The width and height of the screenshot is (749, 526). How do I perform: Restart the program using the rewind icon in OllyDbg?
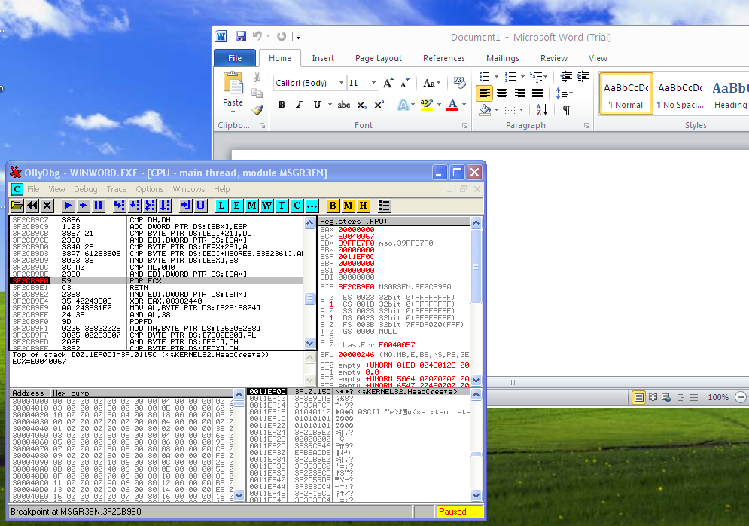pos(32,206)
